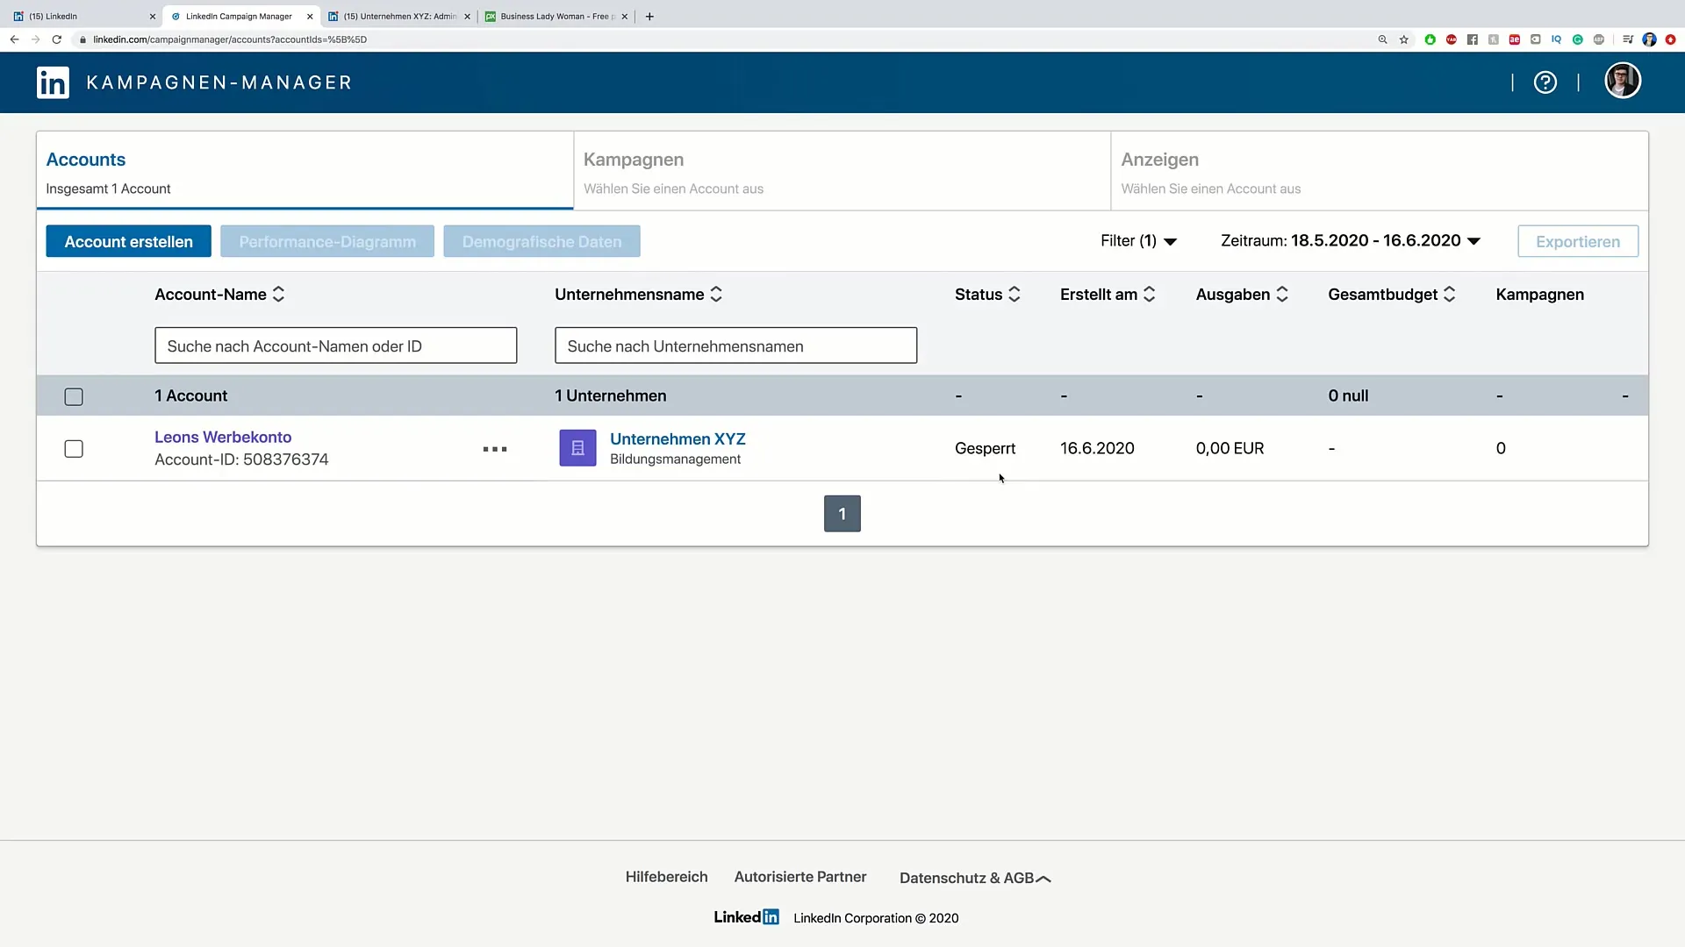Viewport: 1685px width, 947px height.
Task: Open the help question mark icon
Action: click(1545, 82)
